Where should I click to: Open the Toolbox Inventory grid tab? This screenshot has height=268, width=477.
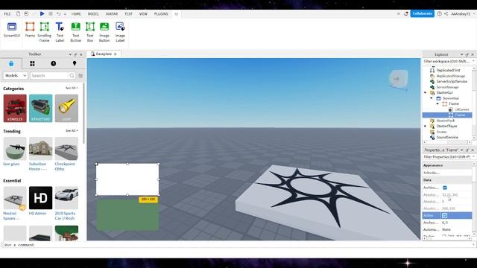(x=32, y=63)
